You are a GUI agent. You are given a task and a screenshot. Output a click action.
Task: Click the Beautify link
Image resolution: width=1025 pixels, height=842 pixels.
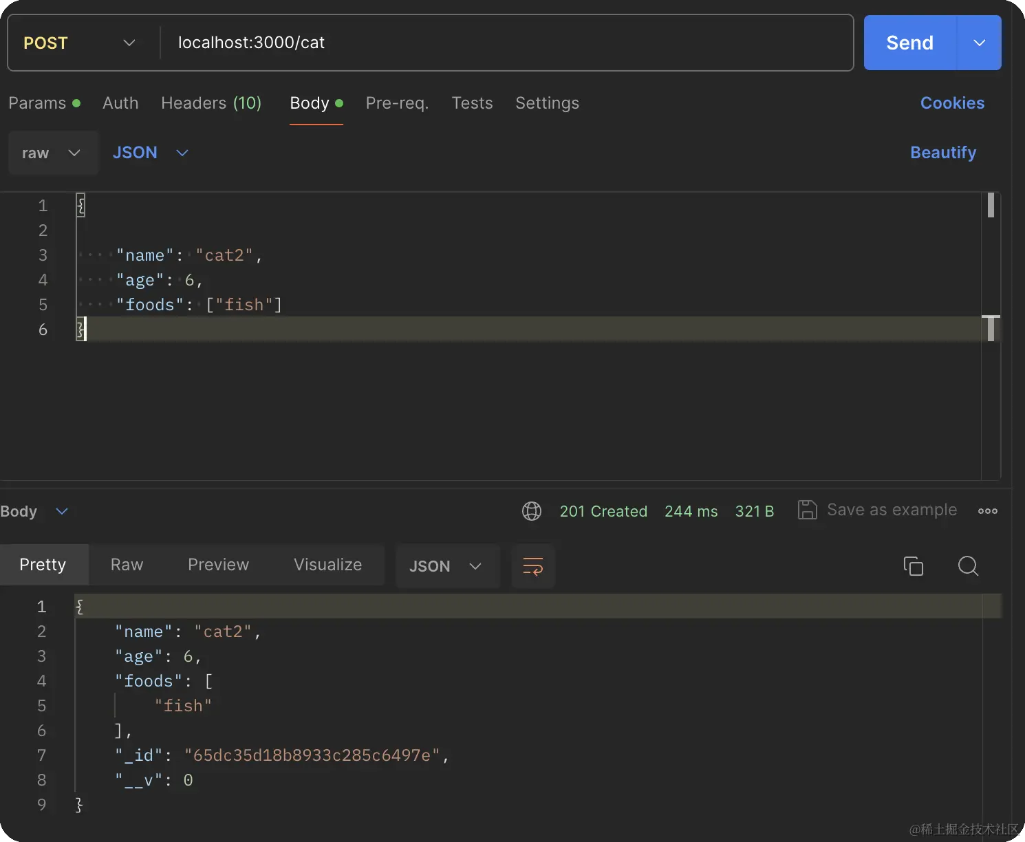tap(943, 153)
